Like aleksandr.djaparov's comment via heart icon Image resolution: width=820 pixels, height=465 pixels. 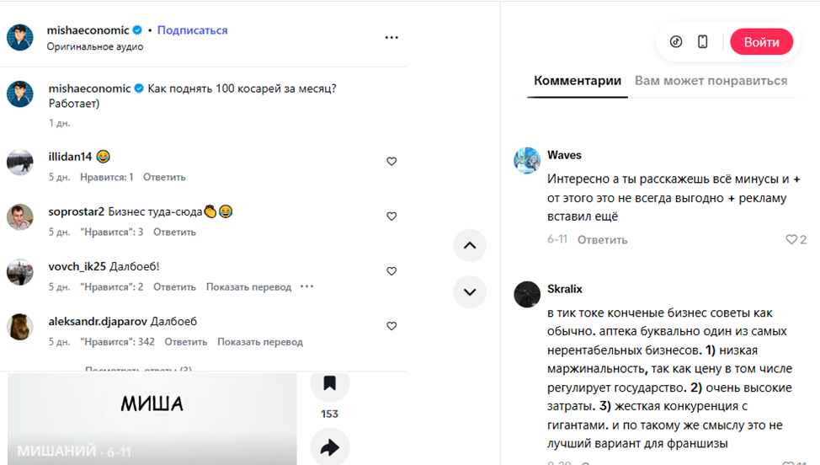[391, 326]
